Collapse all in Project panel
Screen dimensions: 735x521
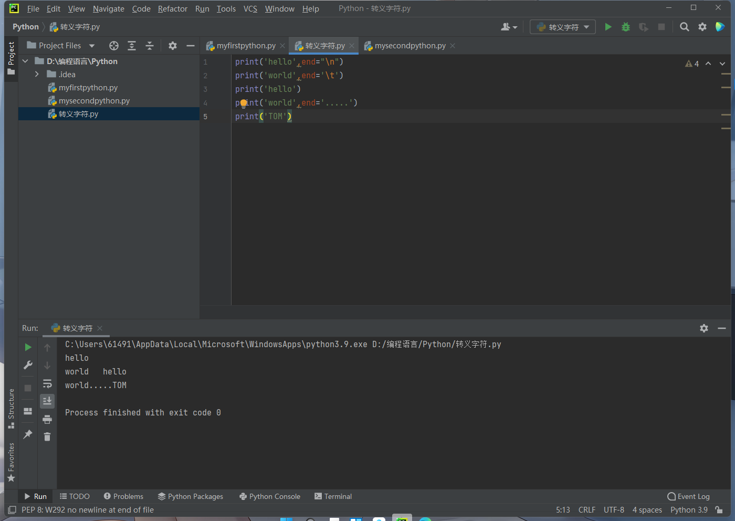point(150,46)
